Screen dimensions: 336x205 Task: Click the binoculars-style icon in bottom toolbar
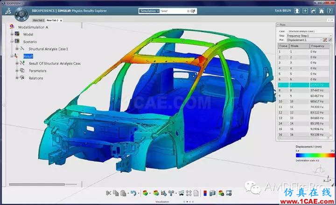[x=171, y=193]
